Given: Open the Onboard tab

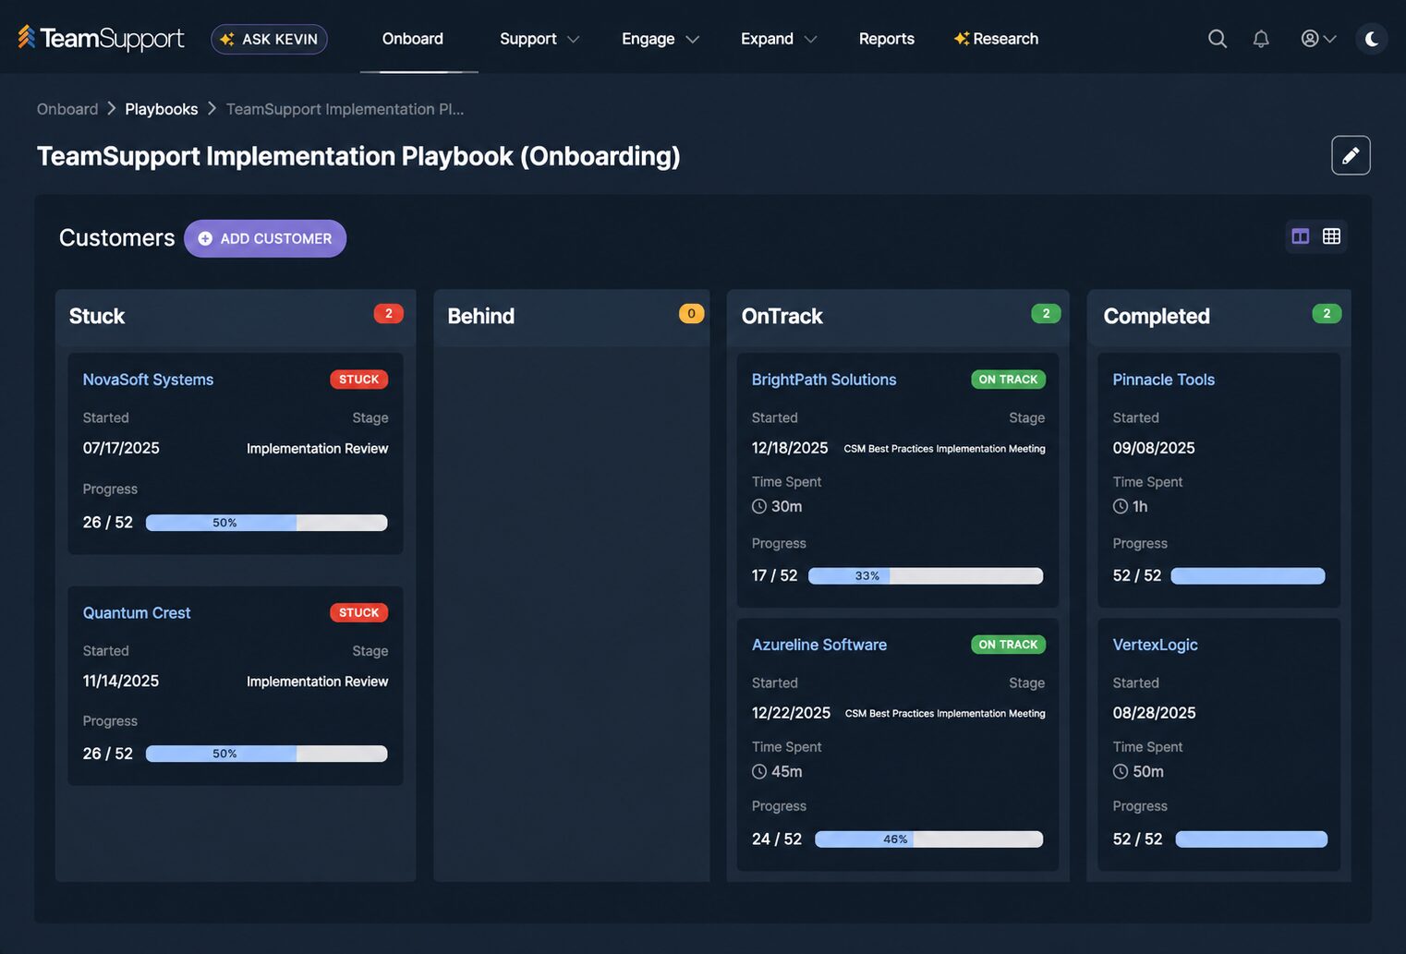Looking at the screenshot, I should 413,39.
